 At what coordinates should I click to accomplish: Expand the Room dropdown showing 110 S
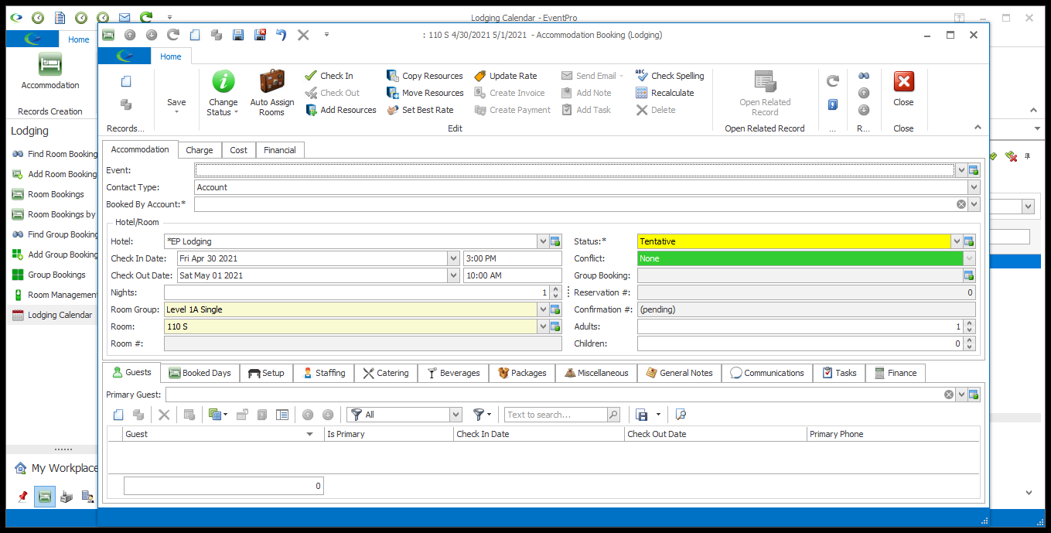543,326
